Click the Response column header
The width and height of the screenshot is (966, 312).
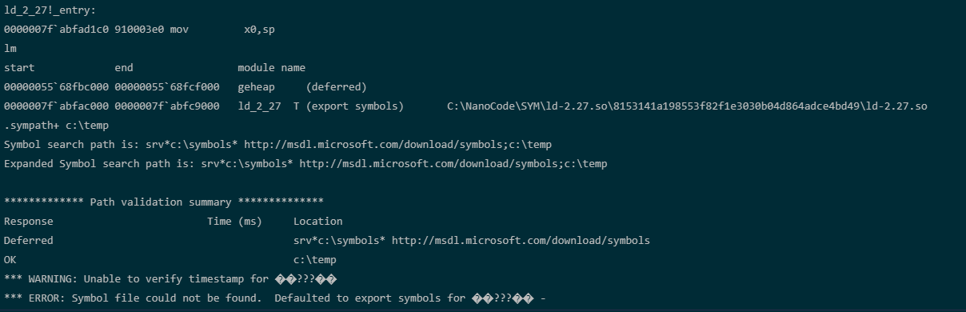click(29, 222)
